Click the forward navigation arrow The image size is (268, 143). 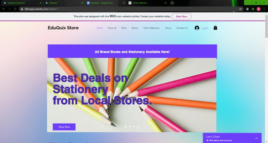9,9
